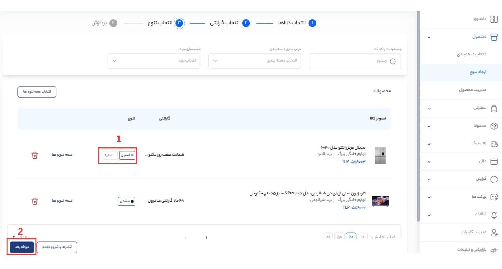Select page size 100 filter
This screenshot has height=269, width=502.
point(328,236)
